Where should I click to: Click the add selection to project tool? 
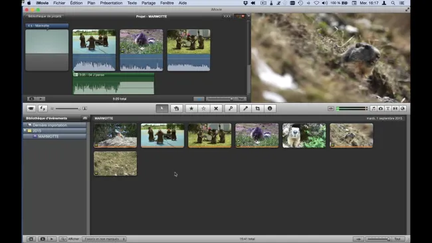coord(176,108)
